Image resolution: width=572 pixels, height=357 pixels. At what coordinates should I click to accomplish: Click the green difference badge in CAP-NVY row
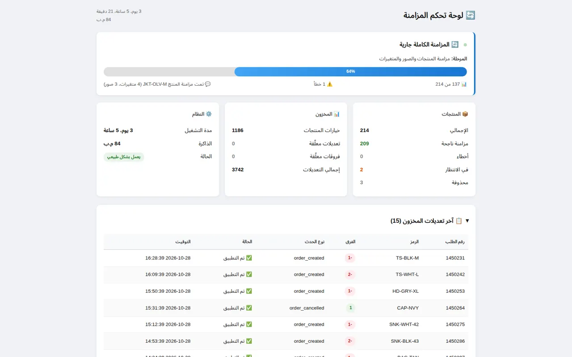pyautogui.click(x=351, y=308)
